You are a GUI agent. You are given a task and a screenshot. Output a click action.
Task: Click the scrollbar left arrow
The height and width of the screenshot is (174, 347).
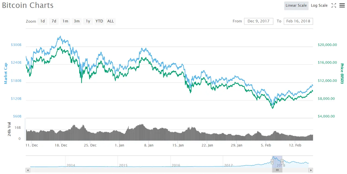point(27,170)
